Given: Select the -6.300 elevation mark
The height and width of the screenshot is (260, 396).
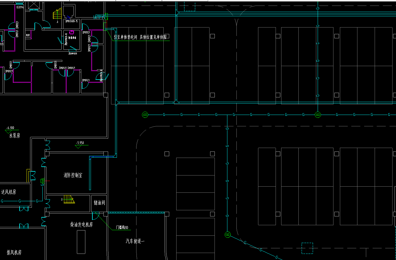Looking at the screenshot, I should [10, 128].
